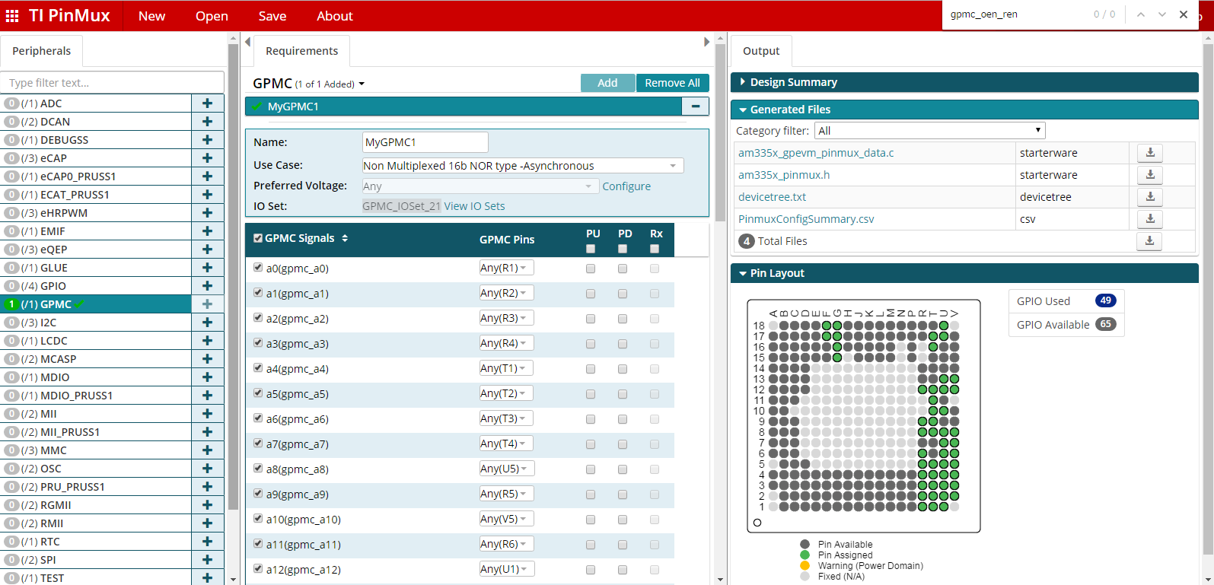Viewport: 1214px width, 585px height.
Task: Open devicetree.txt file link
Action: pyautogui.click(x=772, y=197)
